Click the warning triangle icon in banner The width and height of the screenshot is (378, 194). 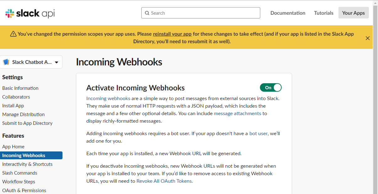point(13,34)
